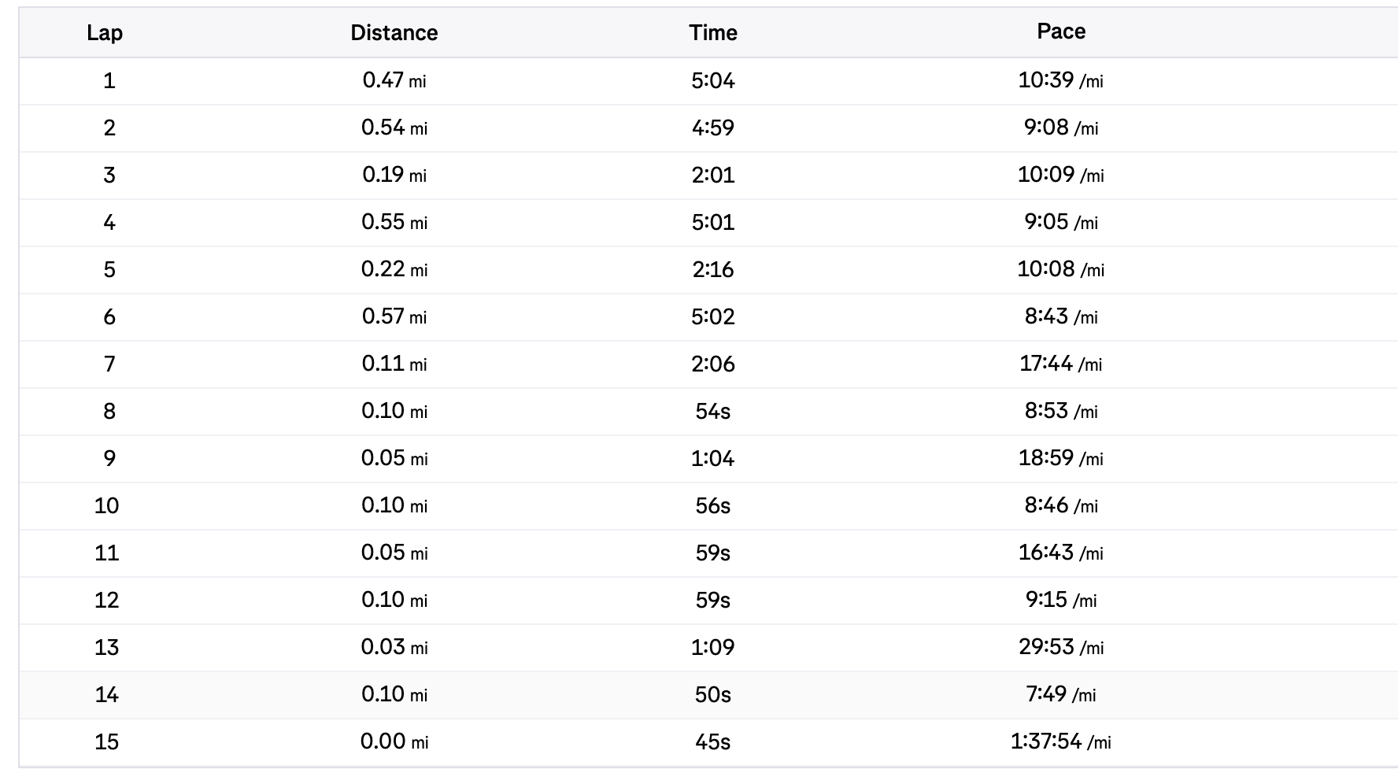Click the 1:09 time in lap 13
Image resolution: width=1398 pixels, height=784 pixels.
coord(712,647)
